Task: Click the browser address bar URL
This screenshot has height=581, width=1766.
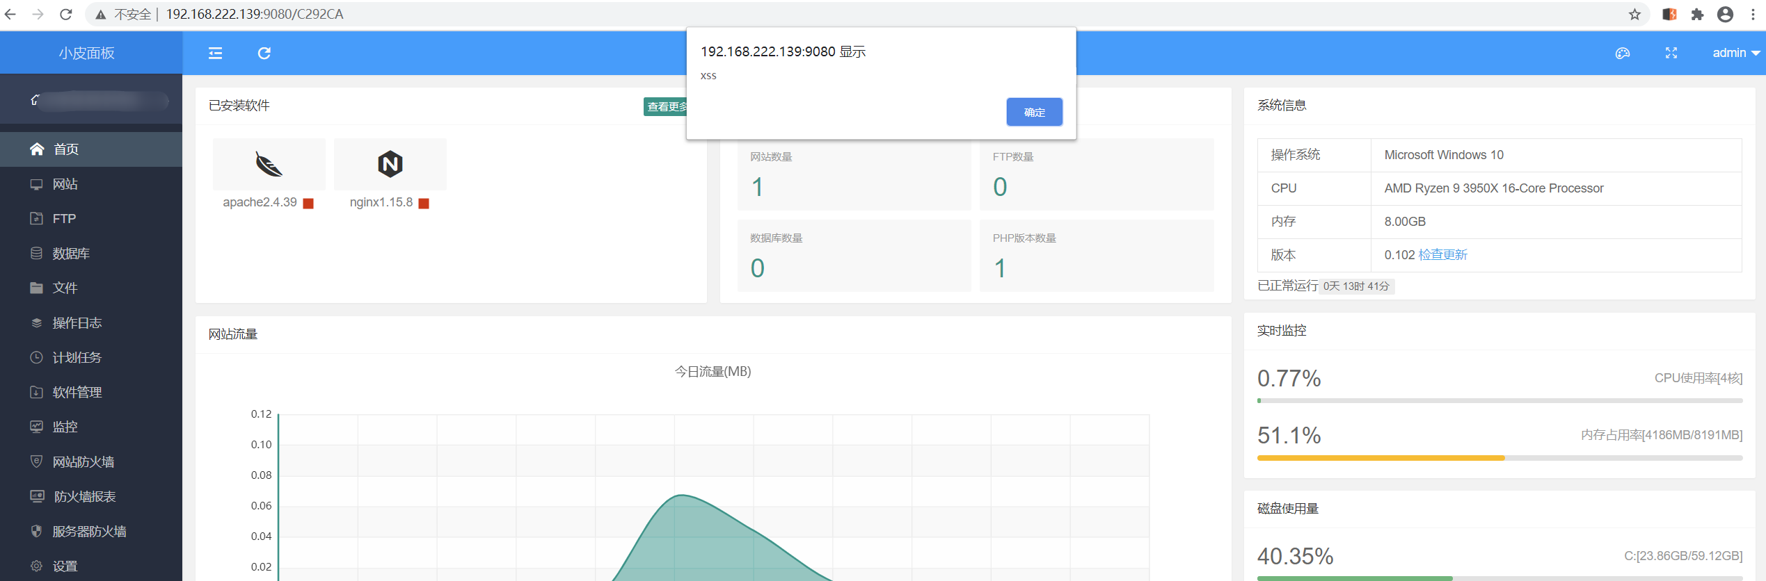Action: 255,15
